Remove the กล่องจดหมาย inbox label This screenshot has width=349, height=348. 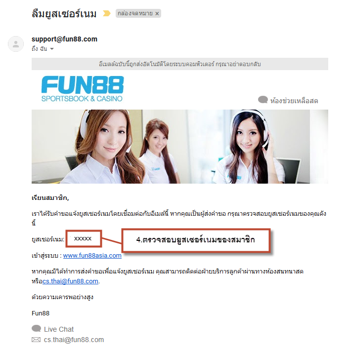click(157, 13)
